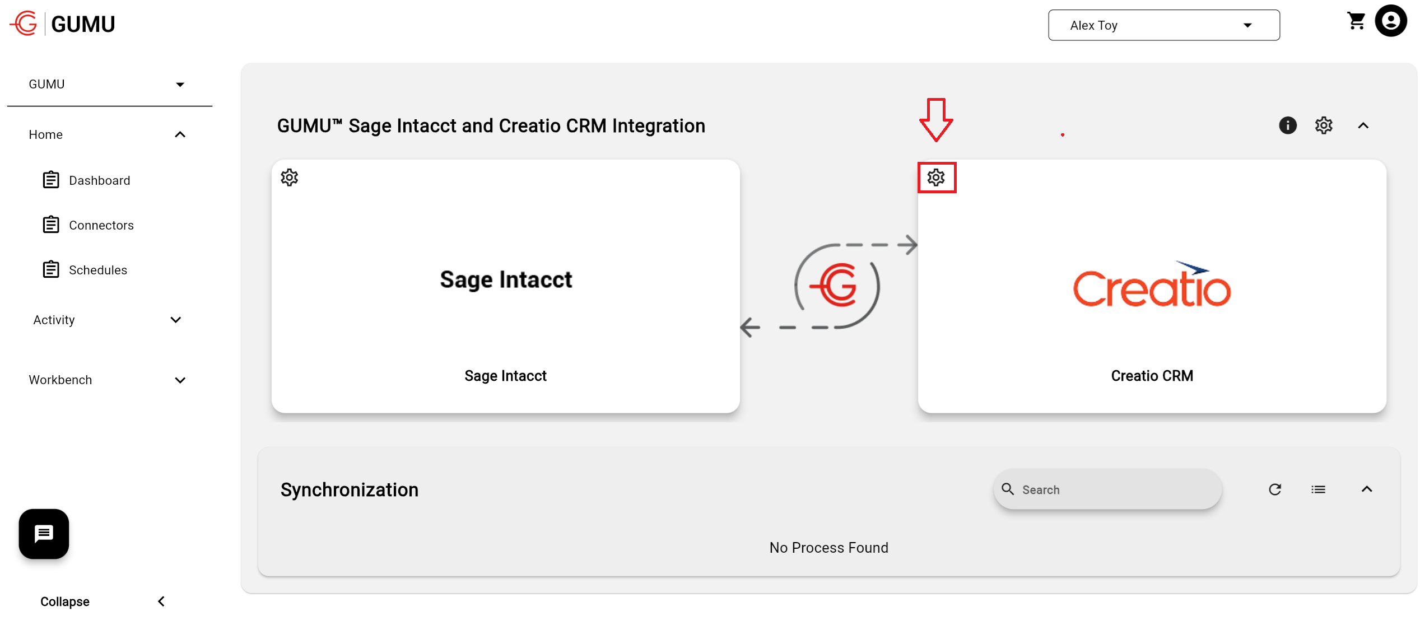
Task: Collapse the integration panel chevron
Action: pos(1363,125)
